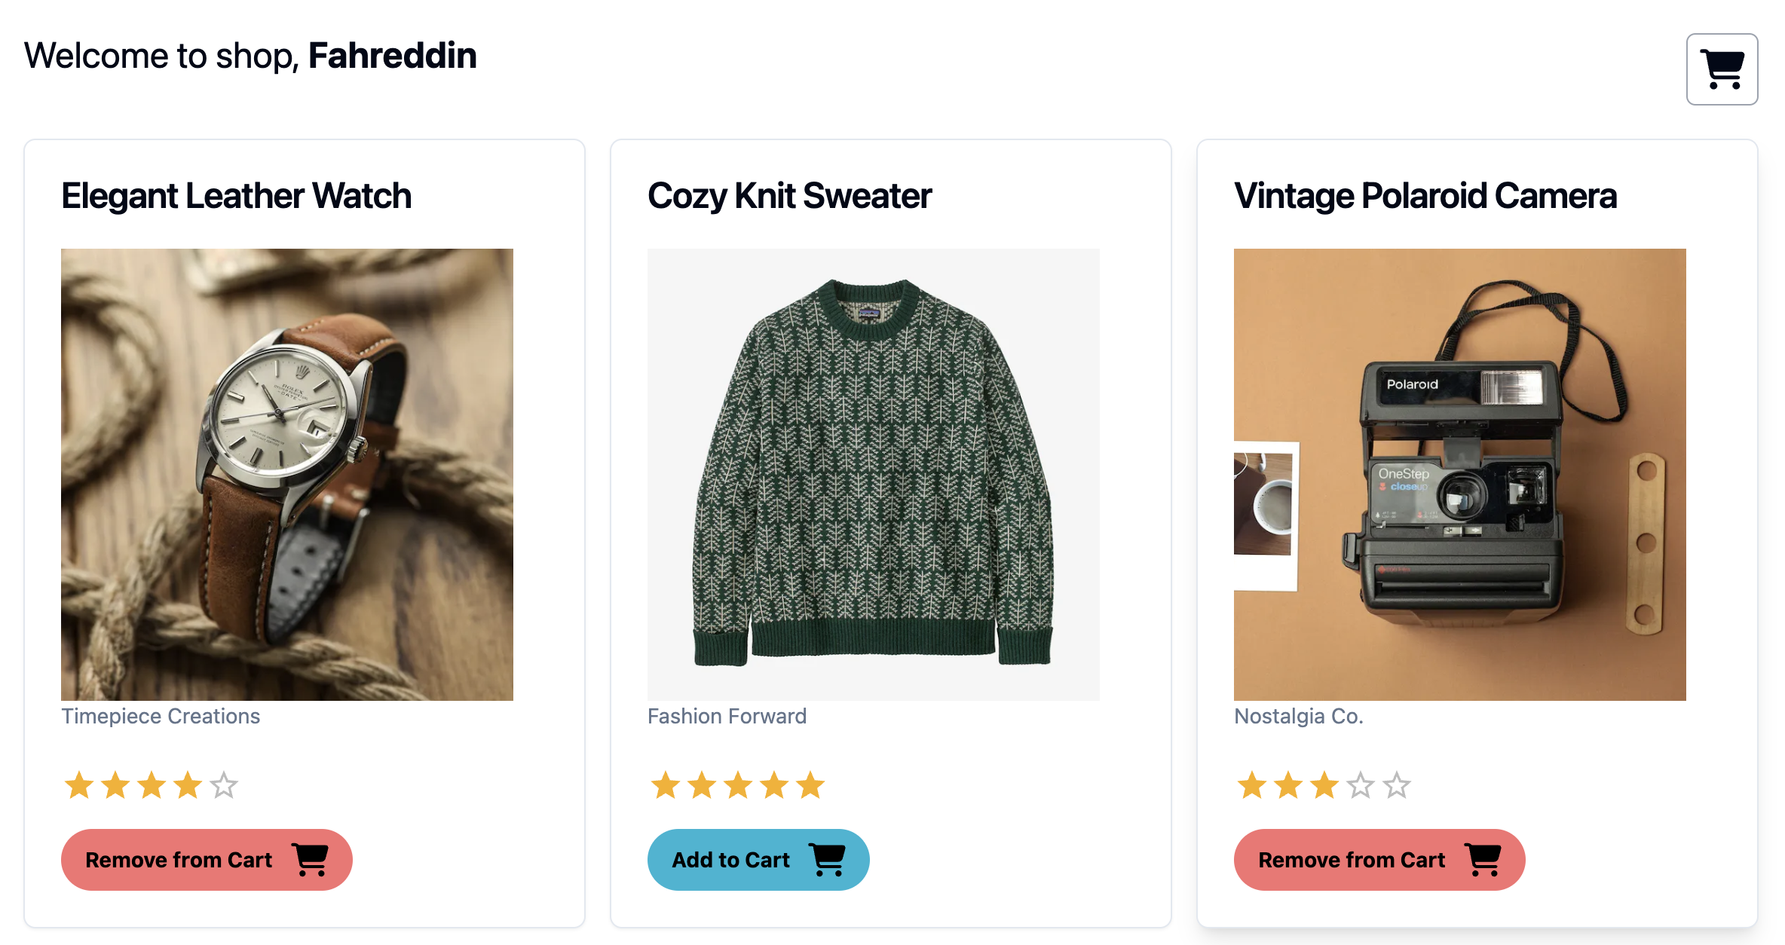The width and height of the screenshot is (1785, 945).
Task: Remove the Vintage Polaroid Camera from cart
Action: (x=1379, y=859)
